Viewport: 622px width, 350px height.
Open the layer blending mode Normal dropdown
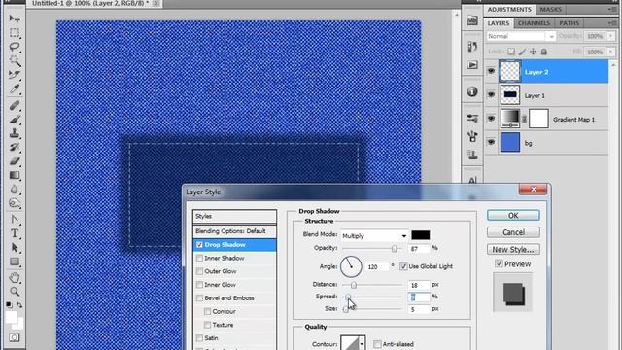click(521, 36)
